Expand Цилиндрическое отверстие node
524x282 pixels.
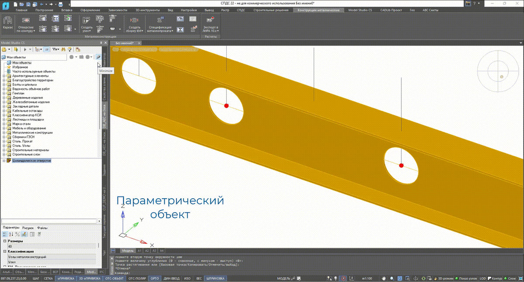click(4, 161)
